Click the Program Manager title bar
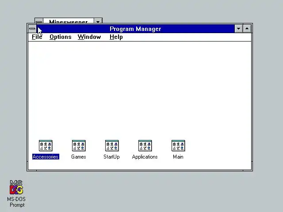 [x=135, y=29]
